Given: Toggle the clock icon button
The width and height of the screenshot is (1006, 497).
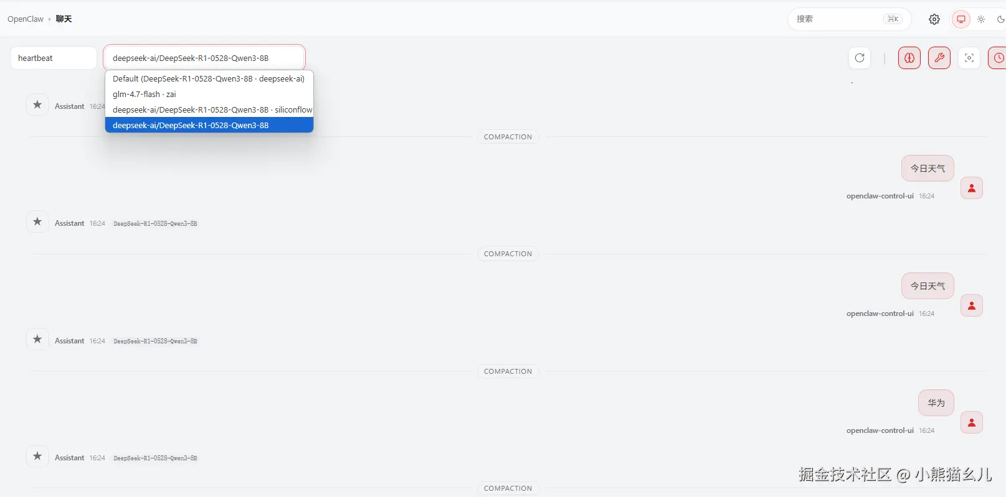Looking at the screenshot, I should click(x=998, y=58).
